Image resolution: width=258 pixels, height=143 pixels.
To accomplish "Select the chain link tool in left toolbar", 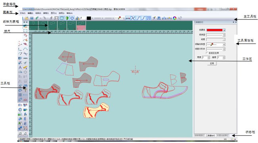I will [x=20, y=100].
